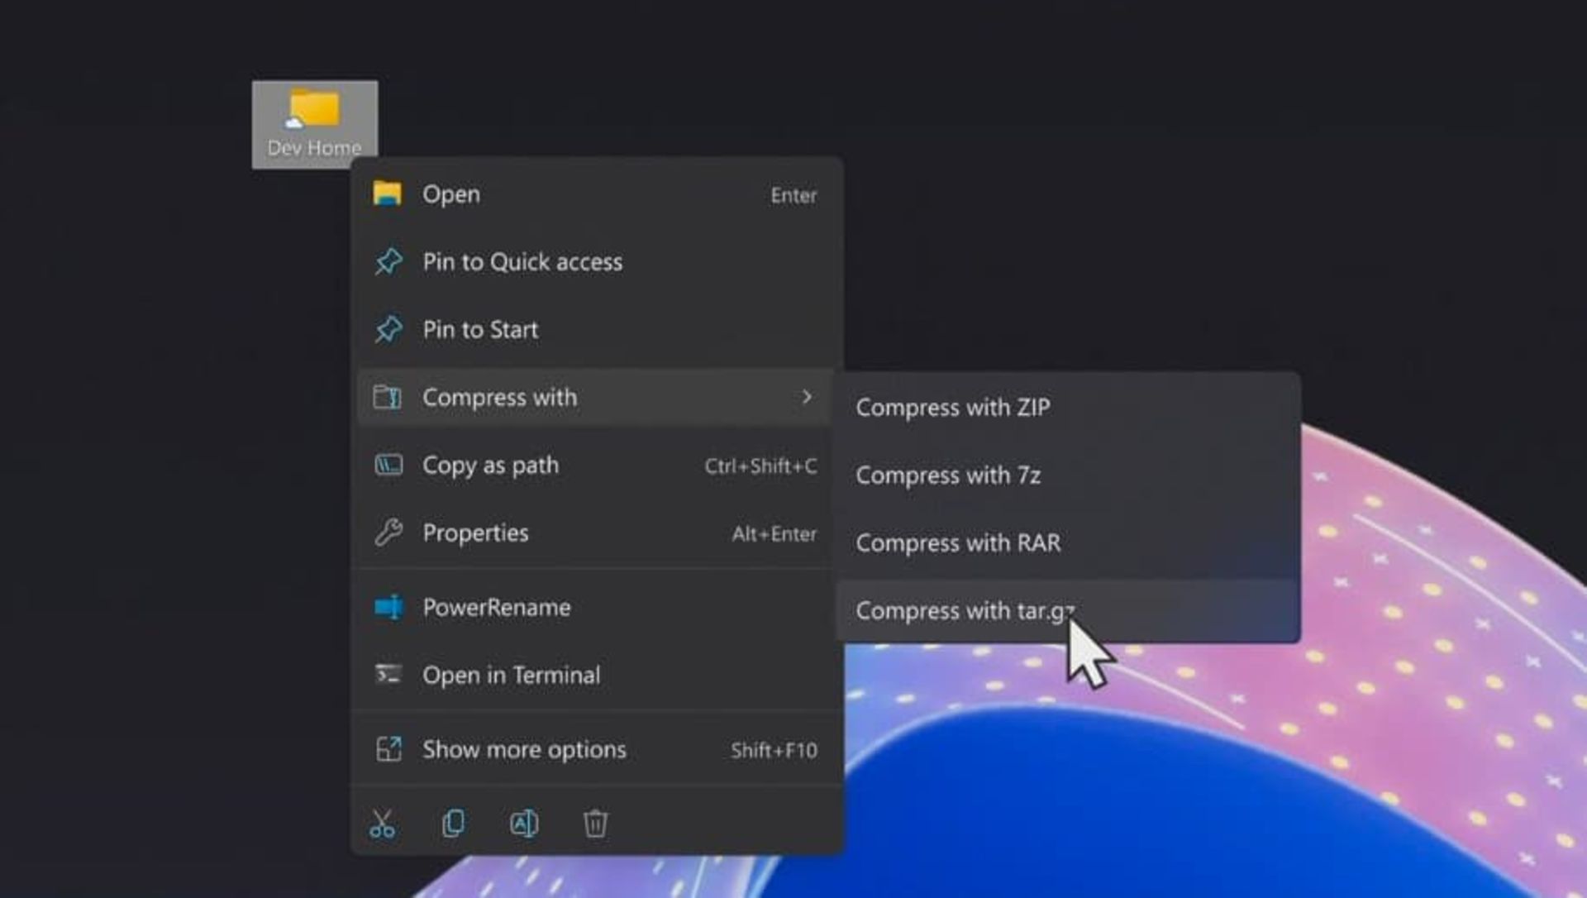Viewport: 1587px width, 898px height.
Task: Click the Delete icon in the toolbar
Action: [x=595, y=823]
